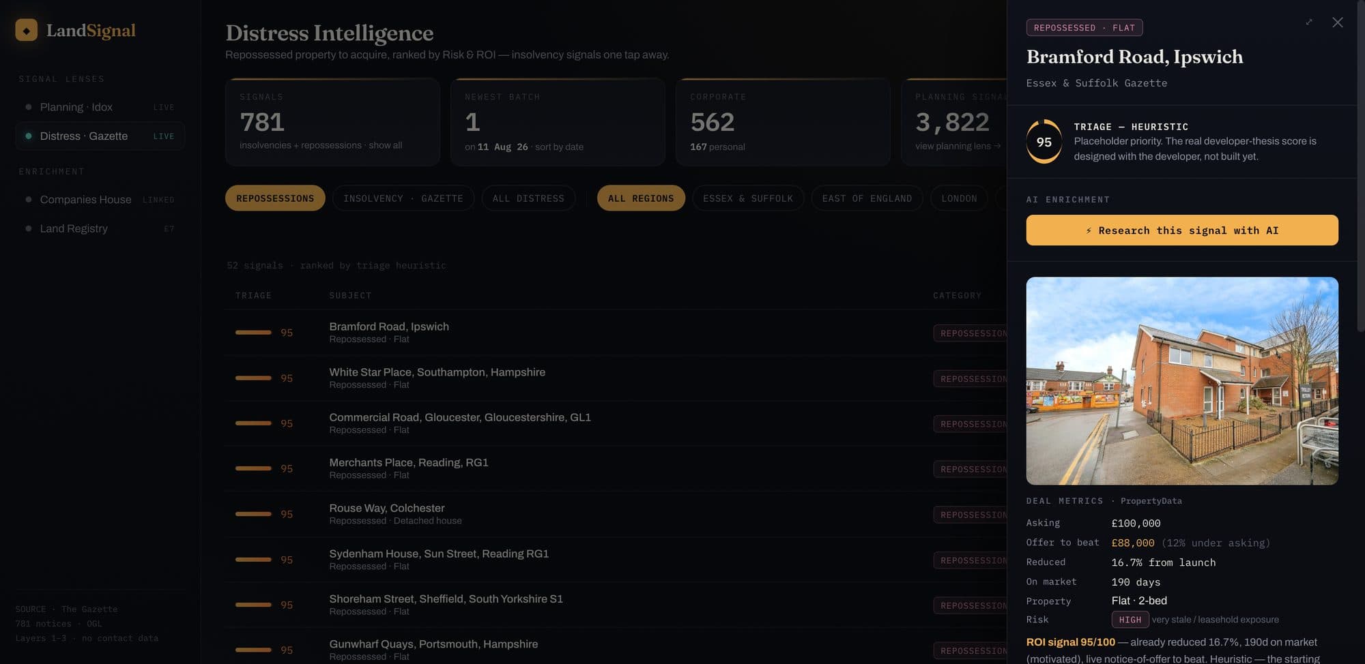
Task: Select the Distress · Gazette lens
Action: [100, 136]
